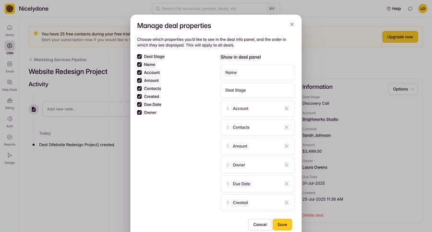Cancel the manage properties dialog

tap(260, 224)
